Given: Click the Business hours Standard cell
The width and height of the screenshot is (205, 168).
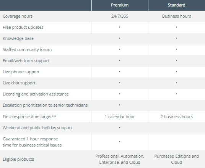Looking at the screenshot, I should (x=176, y=16).
